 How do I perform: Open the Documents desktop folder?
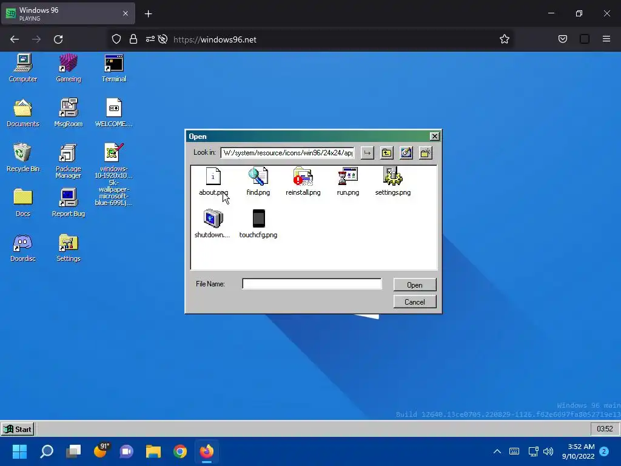tap(23, 113)
